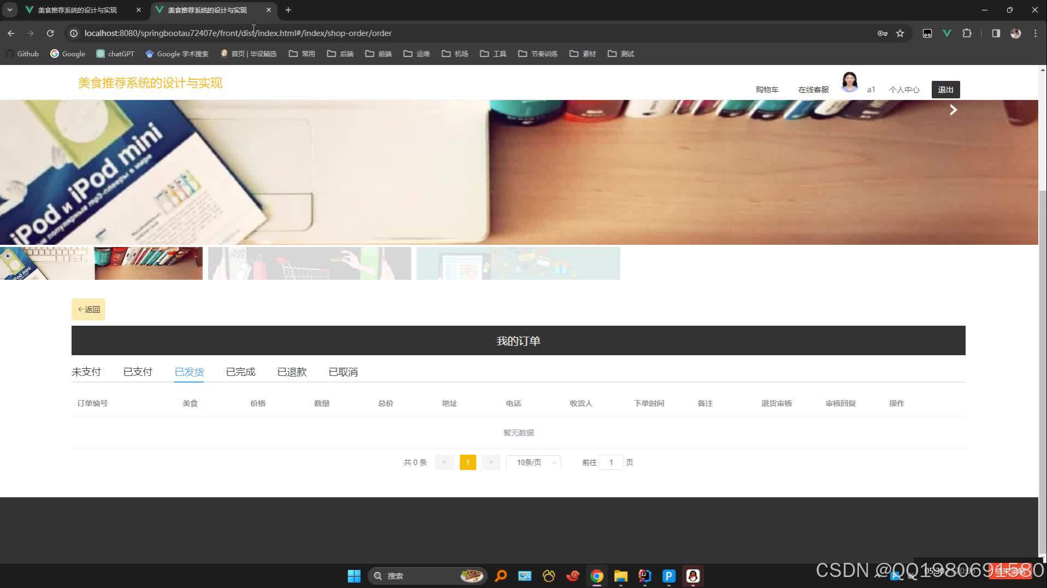Open the new tab plus button
The height and width of the screenshot is (588, 1047).
click(289, 10)
